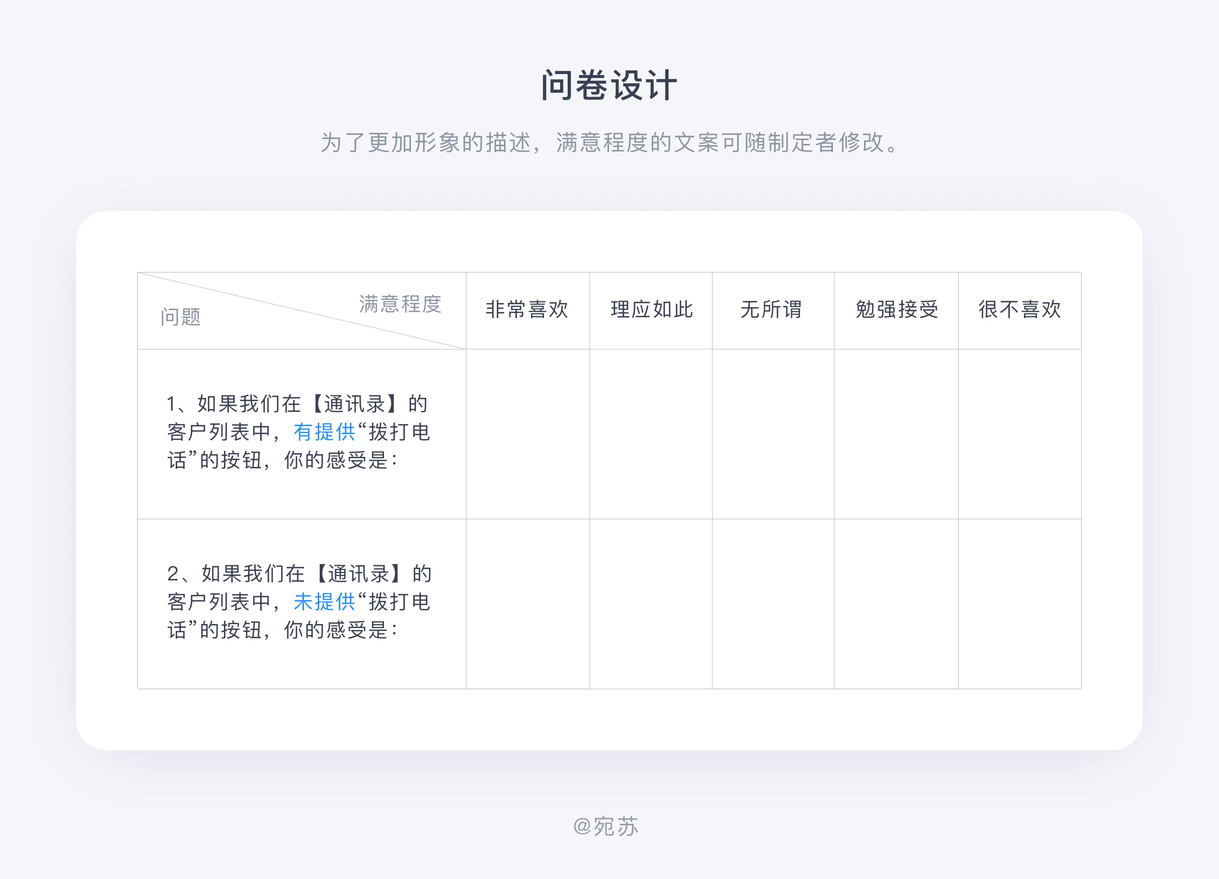
Task: Click the 勉强接受 column header
Action: coord(896,310)
